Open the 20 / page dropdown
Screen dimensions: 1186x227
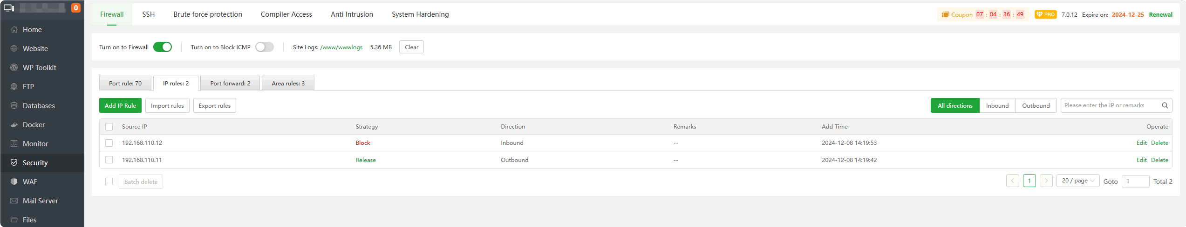tap(1078, 181)
